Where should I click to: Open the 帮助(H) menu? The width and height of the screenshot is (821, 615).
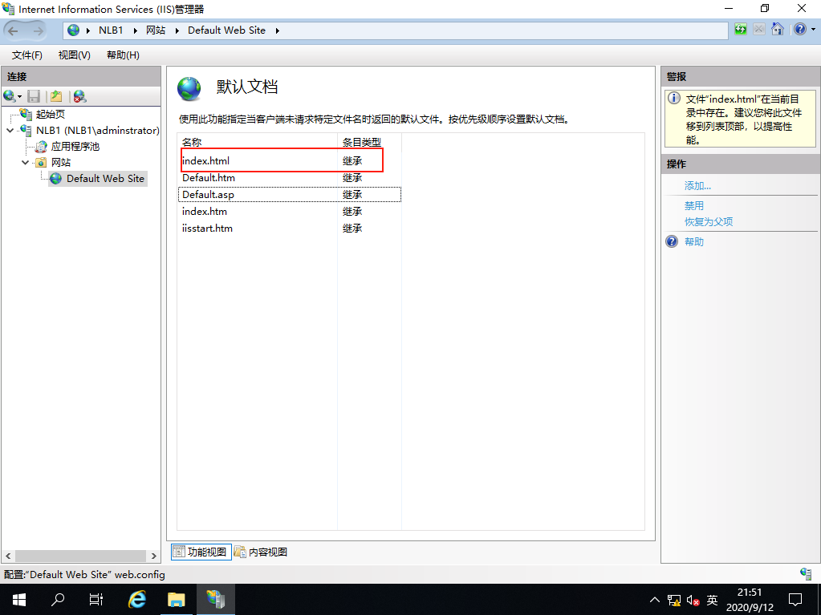tap(123, 55)
